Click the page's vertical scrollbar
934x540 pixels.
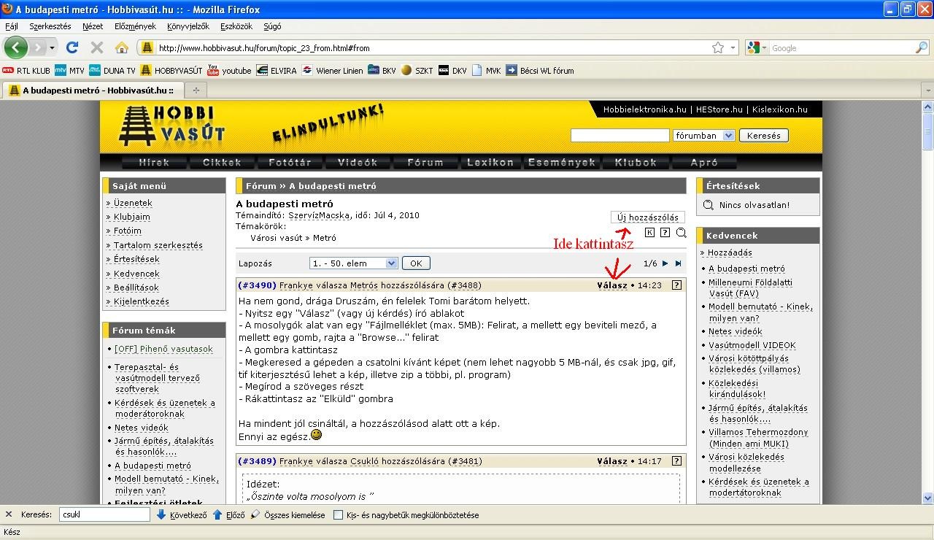[927, 292]
